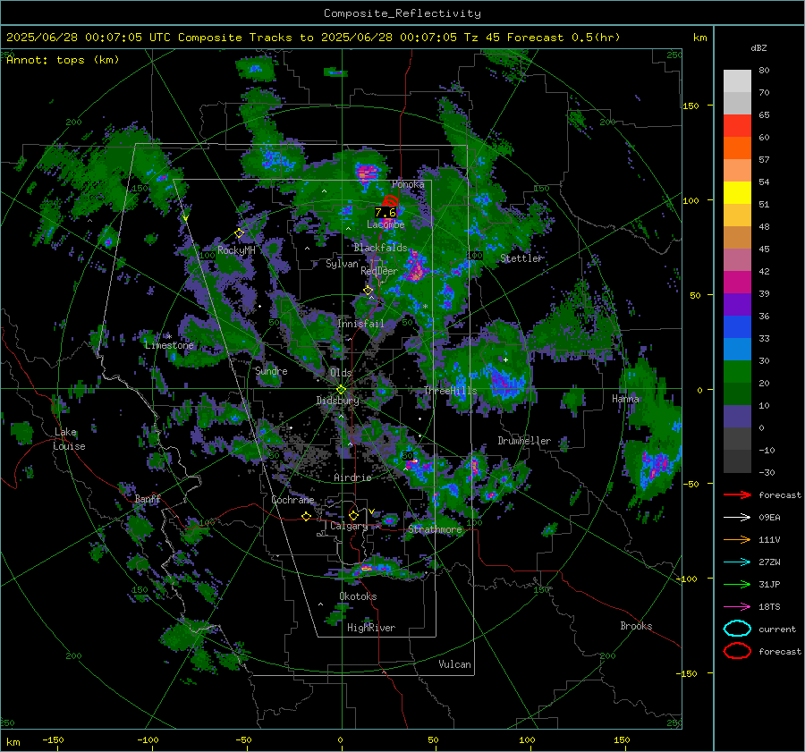This screenshot has height=752, width=805.
Task: Click the yellow diamond marker below RedDeer
Action: pyautogui.click(x=368, y=291)
